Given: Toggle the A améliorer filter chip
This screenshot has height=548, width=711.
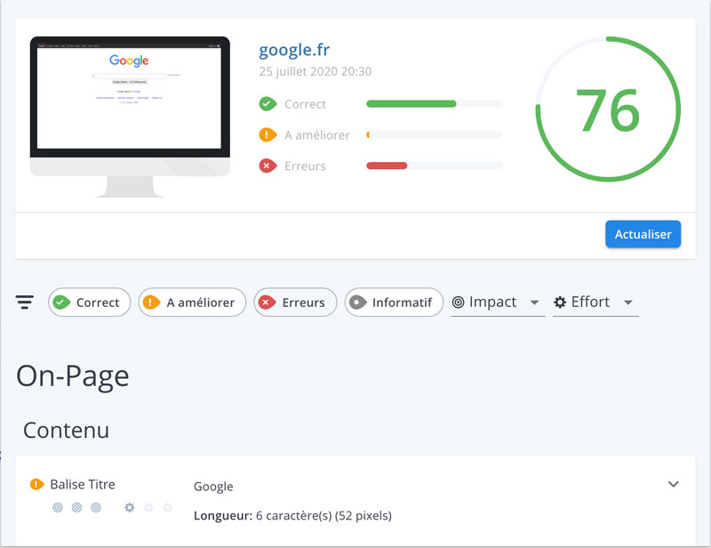Looking at the screenshot, I should click(192, 302).
